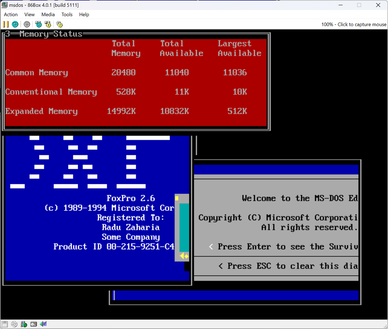Click the 'Registered To:' text

coord(131,218)
